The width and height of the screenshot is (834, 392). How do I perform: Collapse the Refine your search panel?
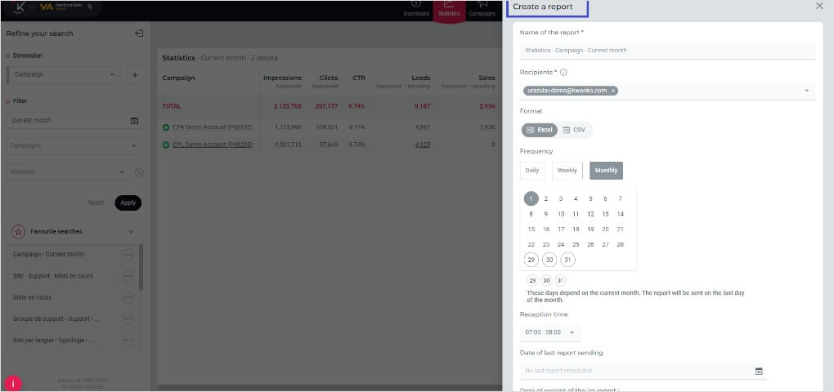(139, 33)
